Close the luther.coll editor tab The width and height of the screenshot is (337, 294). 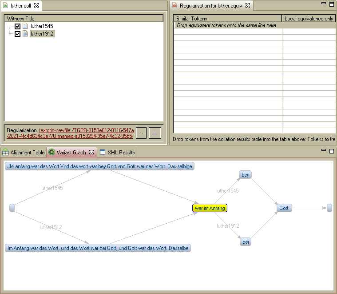point(36,5)
